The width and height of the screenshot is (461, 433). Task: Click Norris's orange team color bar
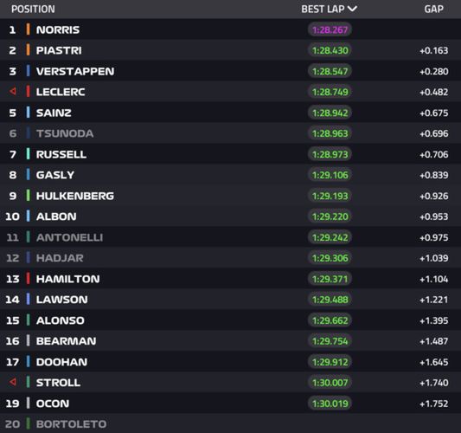(x=28, y=29)
